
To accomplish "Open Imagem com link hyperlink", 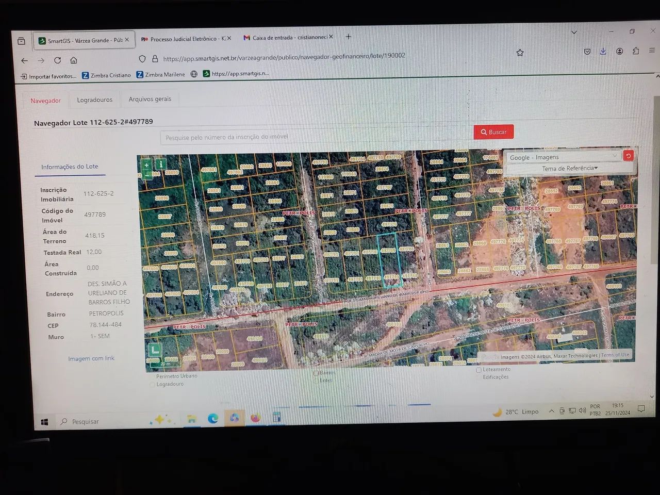I will [91, 358].
